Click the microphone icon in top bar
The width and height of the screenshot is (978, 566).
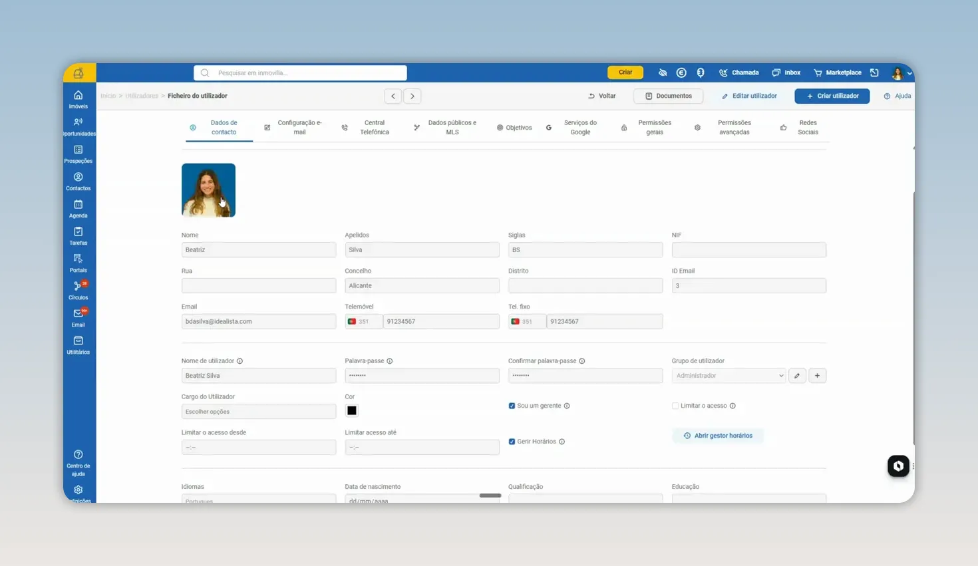click(x=701, y=72)
